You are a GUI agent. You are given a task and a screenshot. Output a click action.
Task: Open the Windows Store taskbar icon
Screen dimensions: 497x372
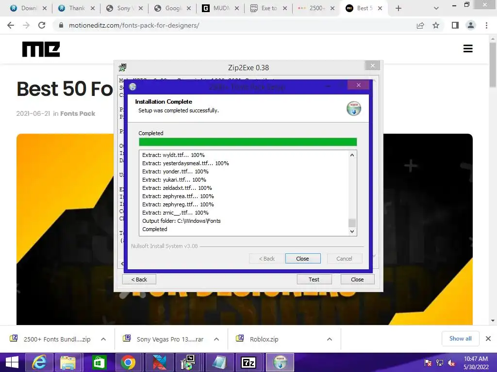(x=99, y=362)
